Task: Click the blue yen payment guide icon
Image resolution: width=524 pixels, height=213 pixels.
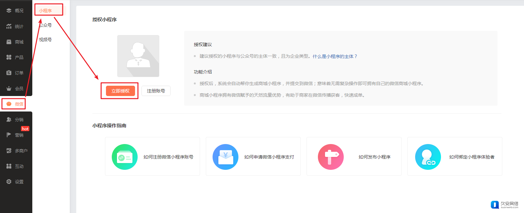Action: 225,157
